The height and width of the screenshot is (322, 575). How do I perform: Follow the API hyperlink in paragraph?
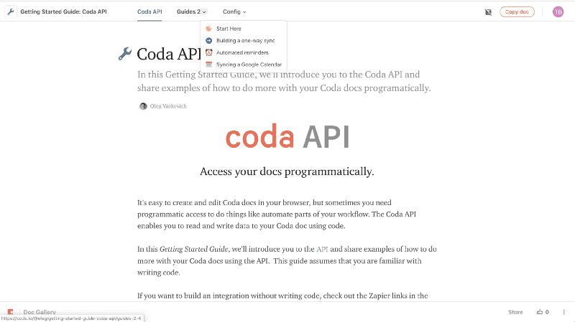point(322,249)
